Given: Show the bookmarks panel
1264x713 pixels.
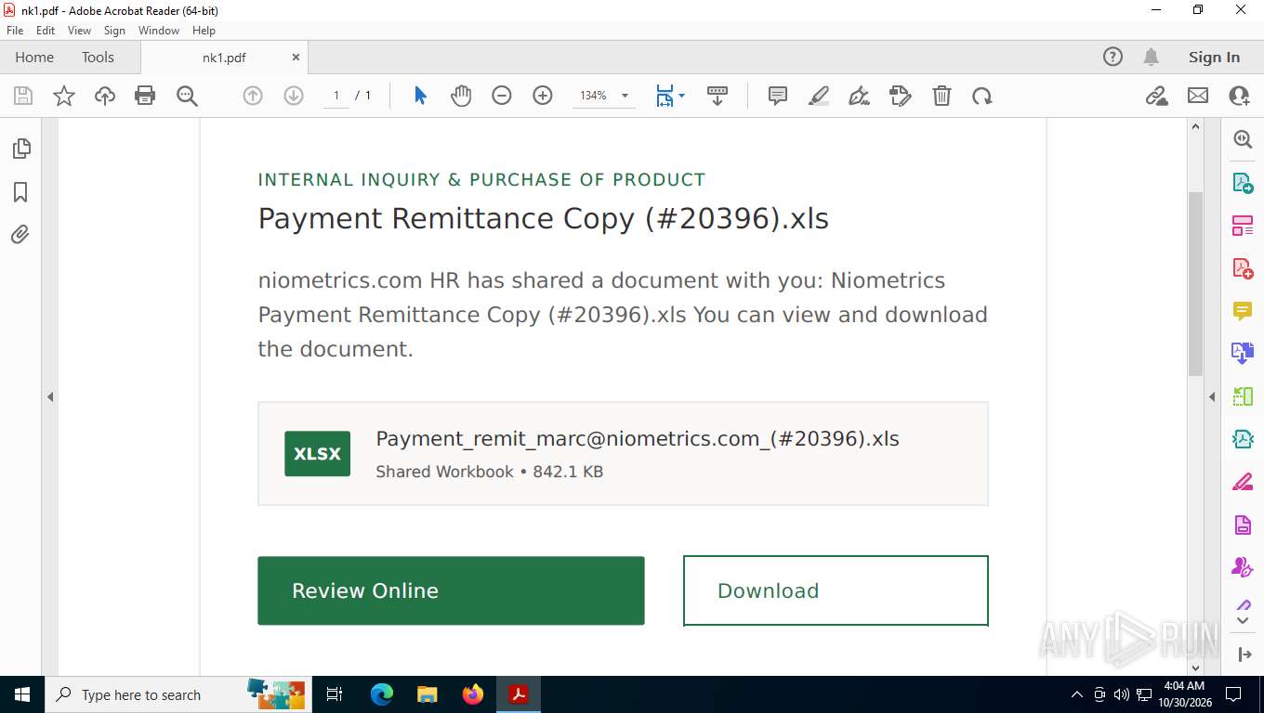Looking at the screenshot, I should pyautogui.click(x=20, y=192).
